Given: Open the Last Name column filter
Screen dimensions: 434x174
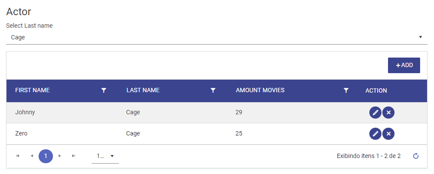Looking at the screenshot, I should 213,90.
